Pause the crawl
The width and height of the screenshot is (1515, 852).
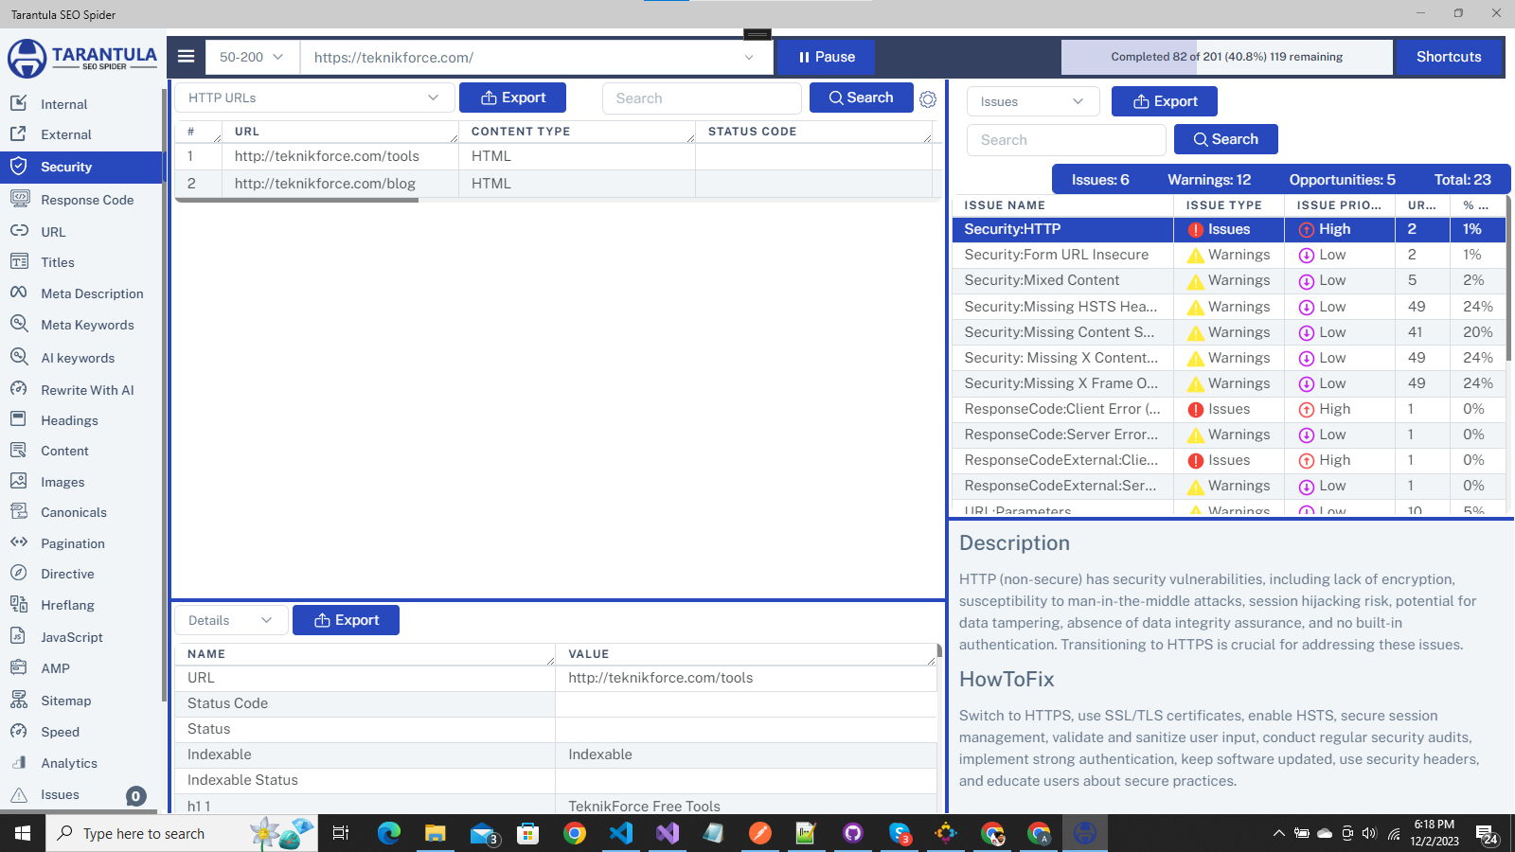coord(826,57)
